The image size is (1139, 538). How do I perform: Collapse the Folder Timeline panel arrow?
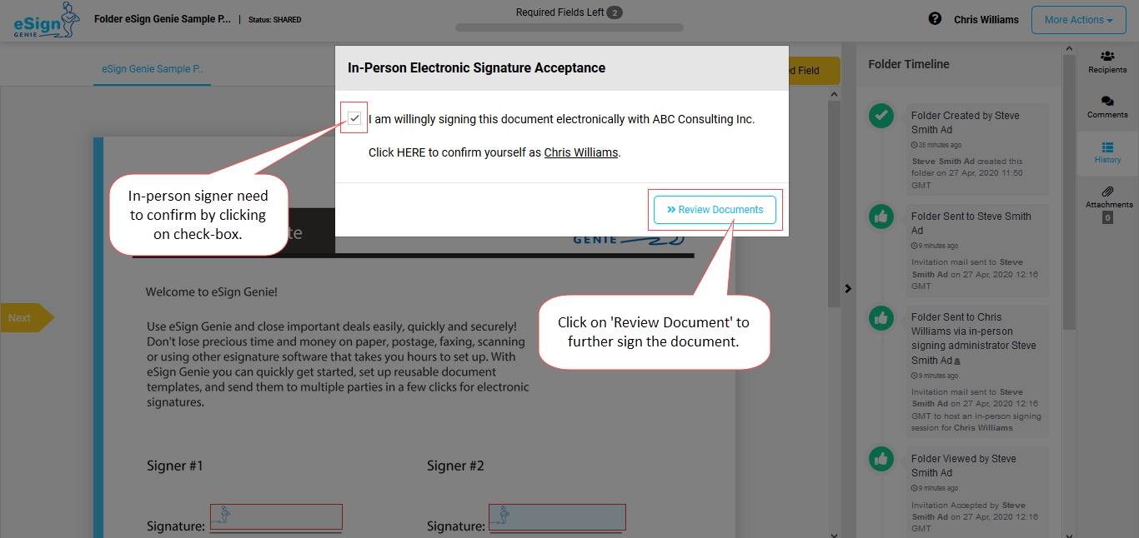tap(847, 289)
